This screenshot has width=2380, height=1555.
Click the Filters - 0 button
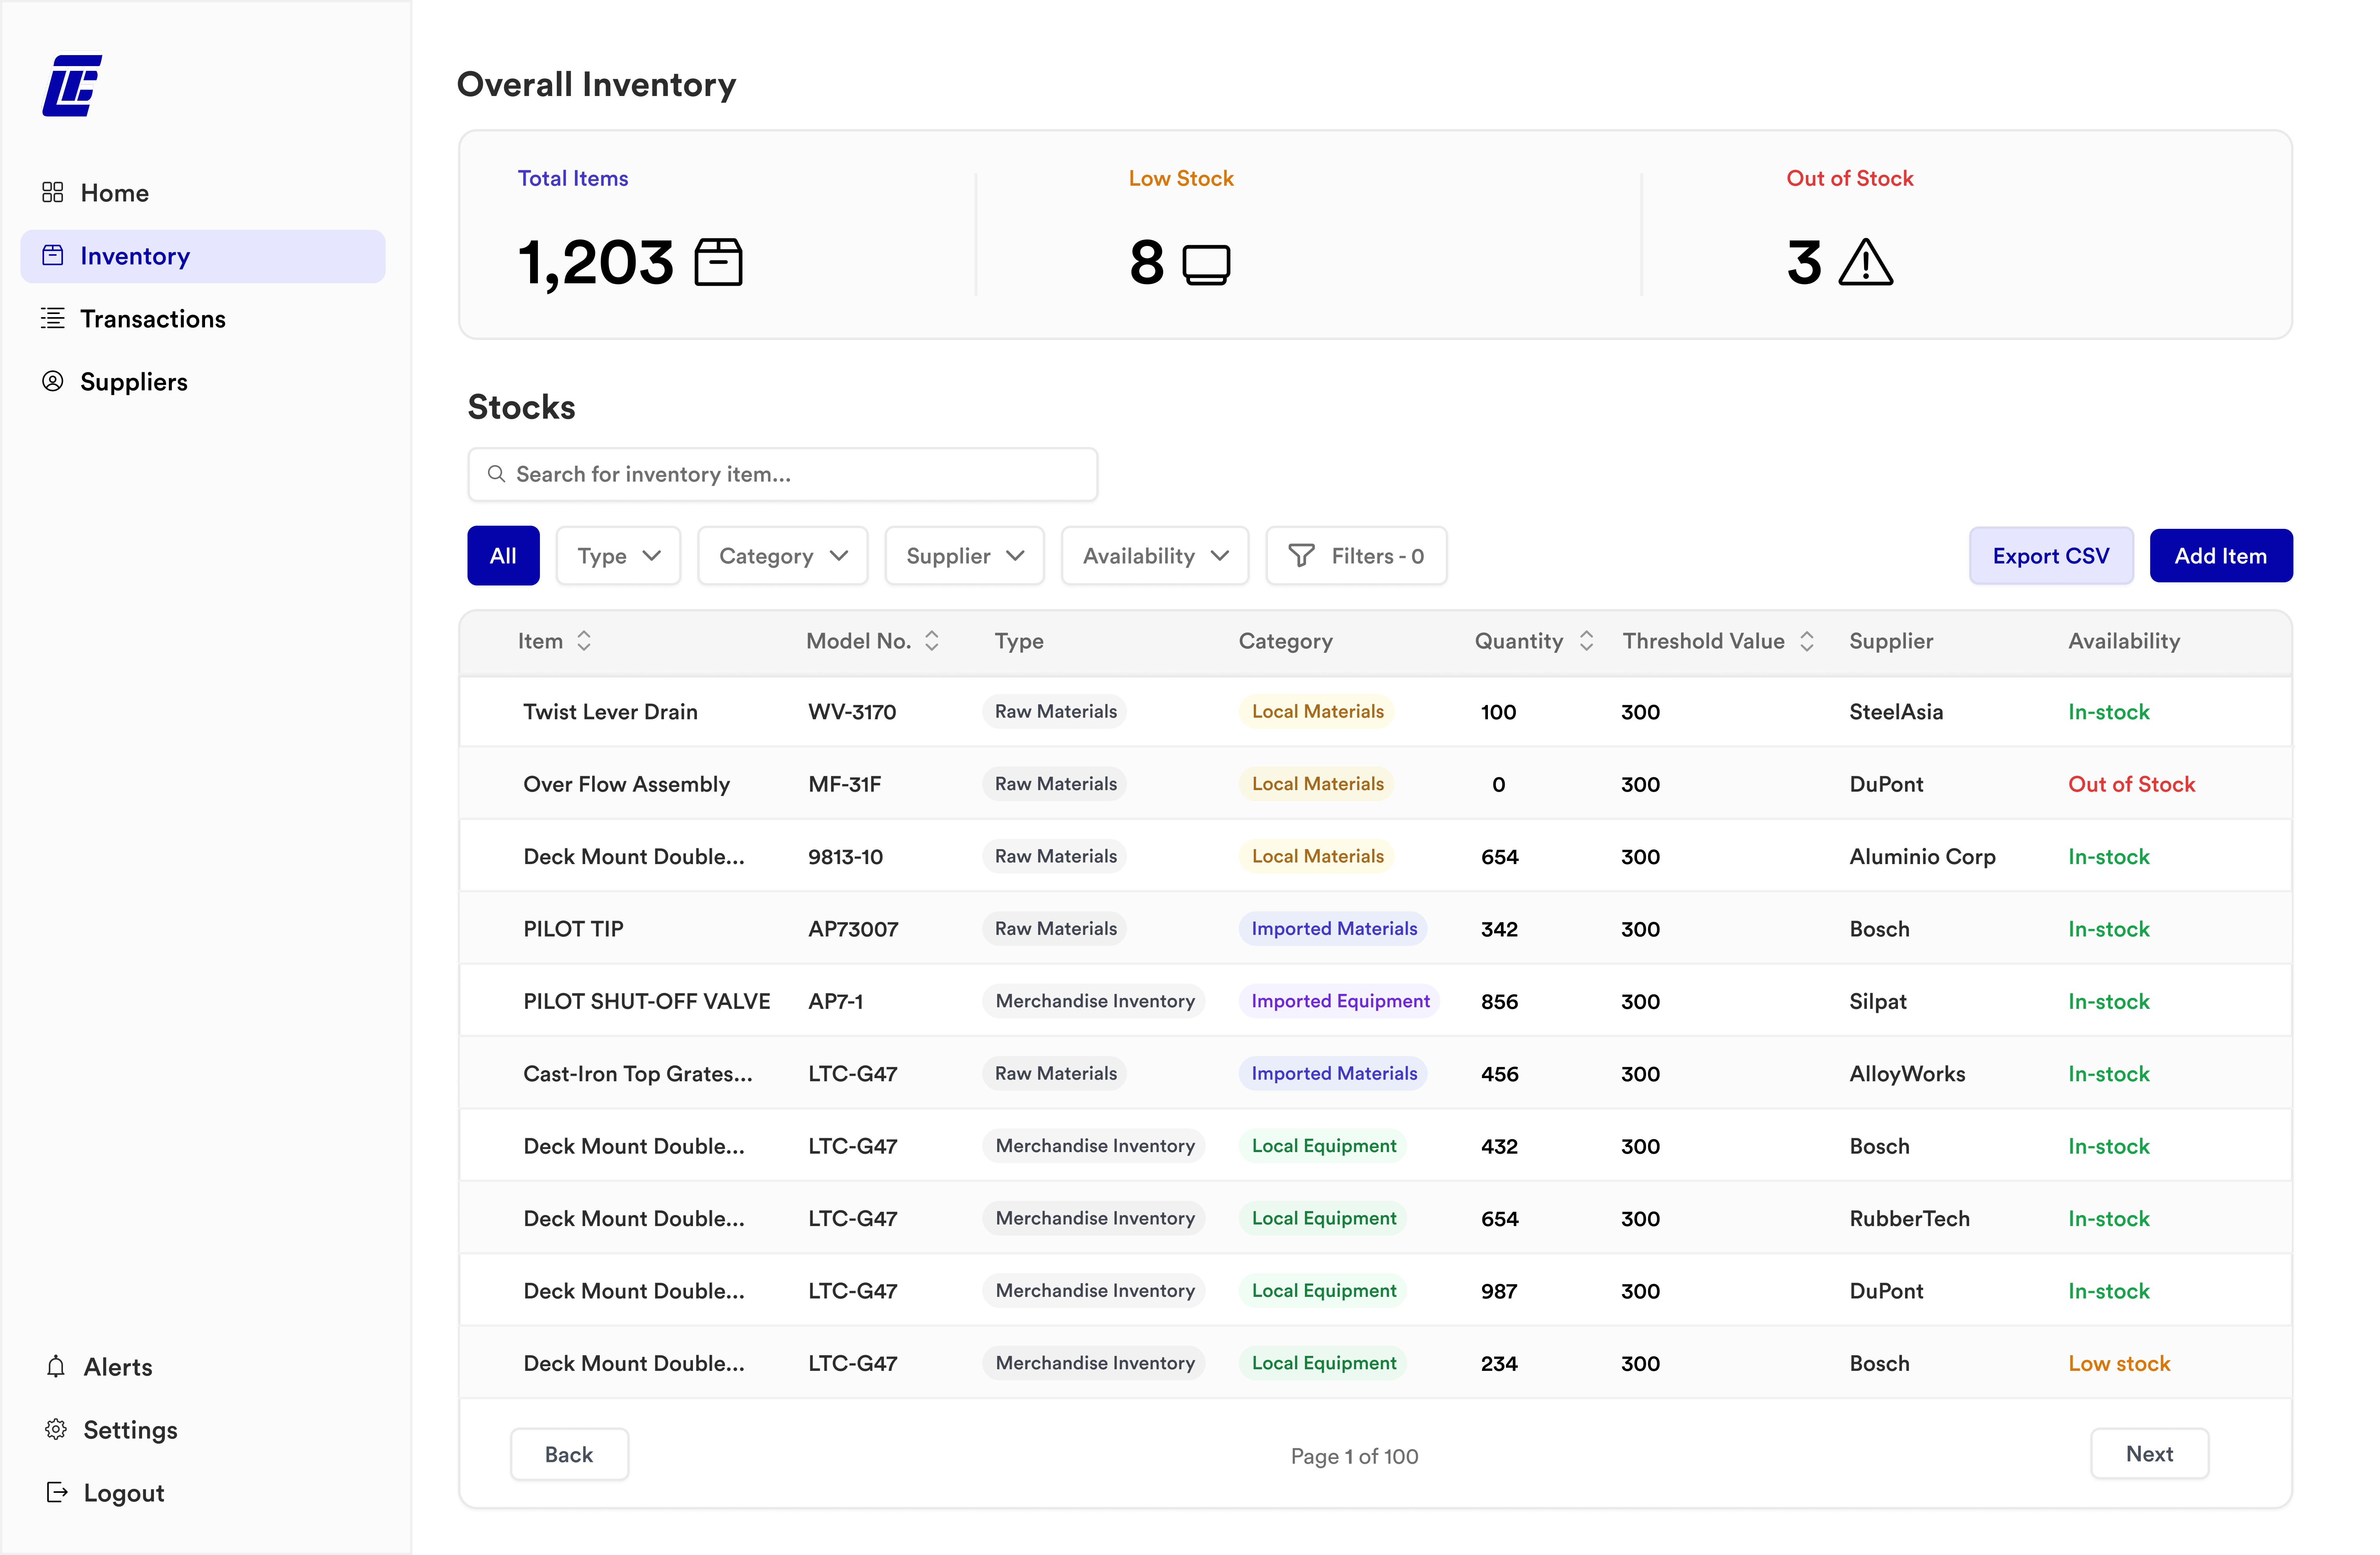[x=1356, y=556]
